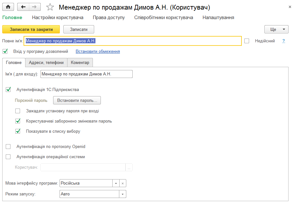Click Записати та закрити button
The image size is (293, 204).
[31, 29]
